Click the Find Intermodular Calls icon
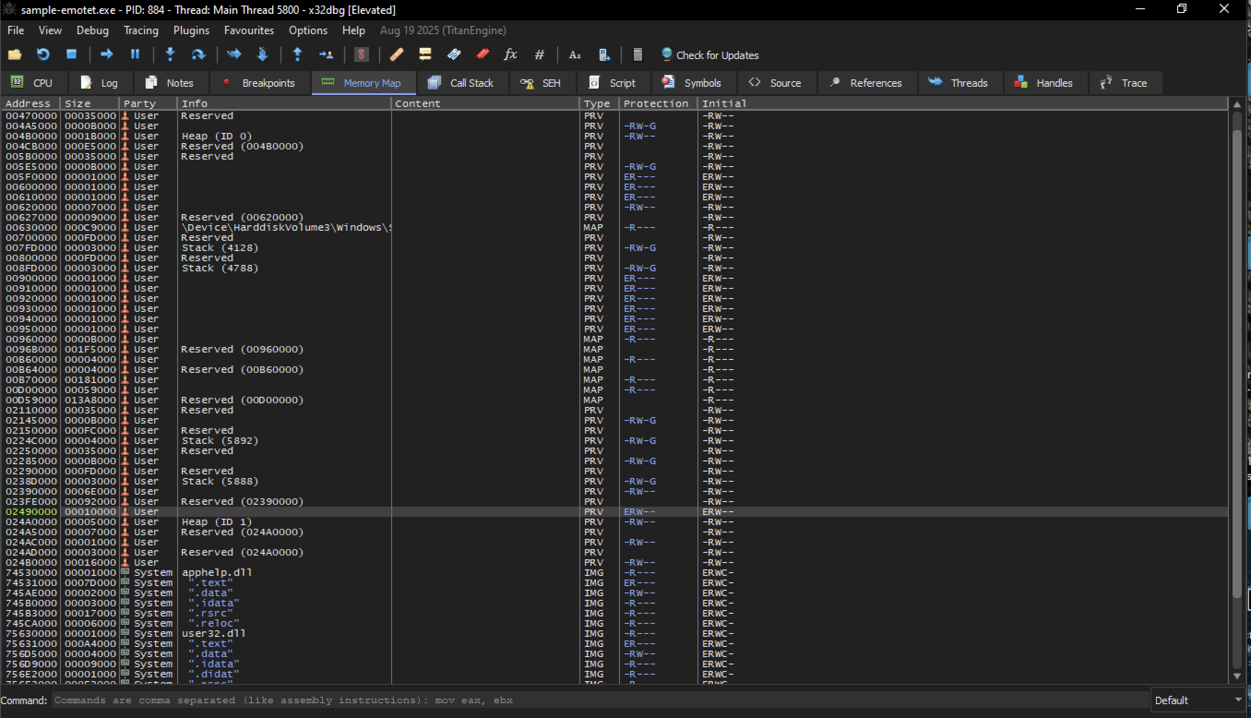 [x=604, y=54]
